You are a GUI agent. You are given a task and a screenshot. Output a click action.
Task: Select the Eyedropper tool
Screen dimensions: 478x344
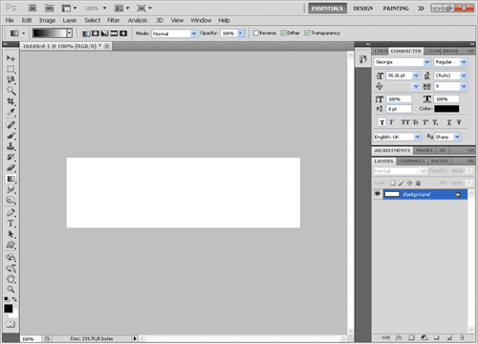pos(11,112)
